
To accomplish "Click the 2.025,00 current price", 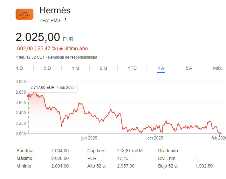I will point(38,37).
